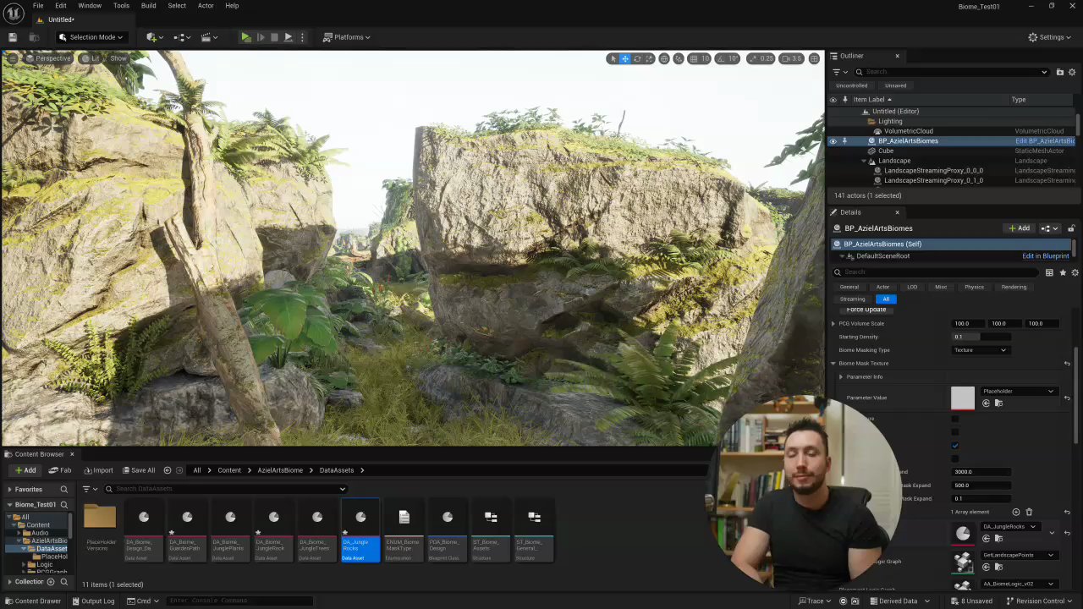Open the Outliner settings gear

pyautogui.click(x=1072, y=72)
